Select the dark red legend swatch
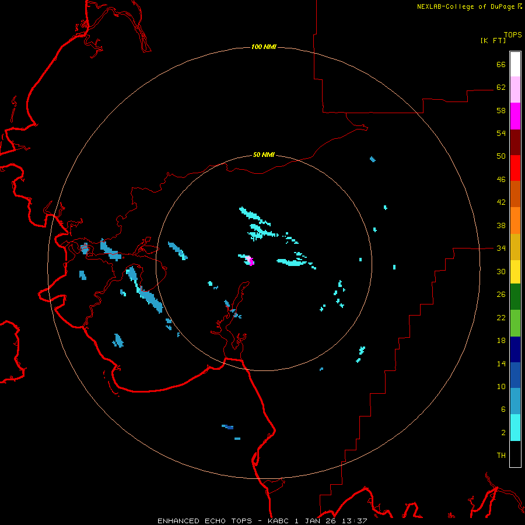This screenshot has width=525, height=525. [515, 142]
